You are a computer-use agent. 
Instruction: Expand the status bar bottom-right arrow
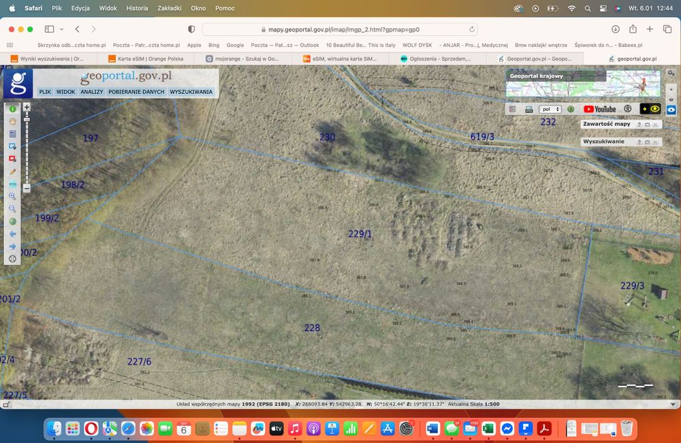click(673, 404)
